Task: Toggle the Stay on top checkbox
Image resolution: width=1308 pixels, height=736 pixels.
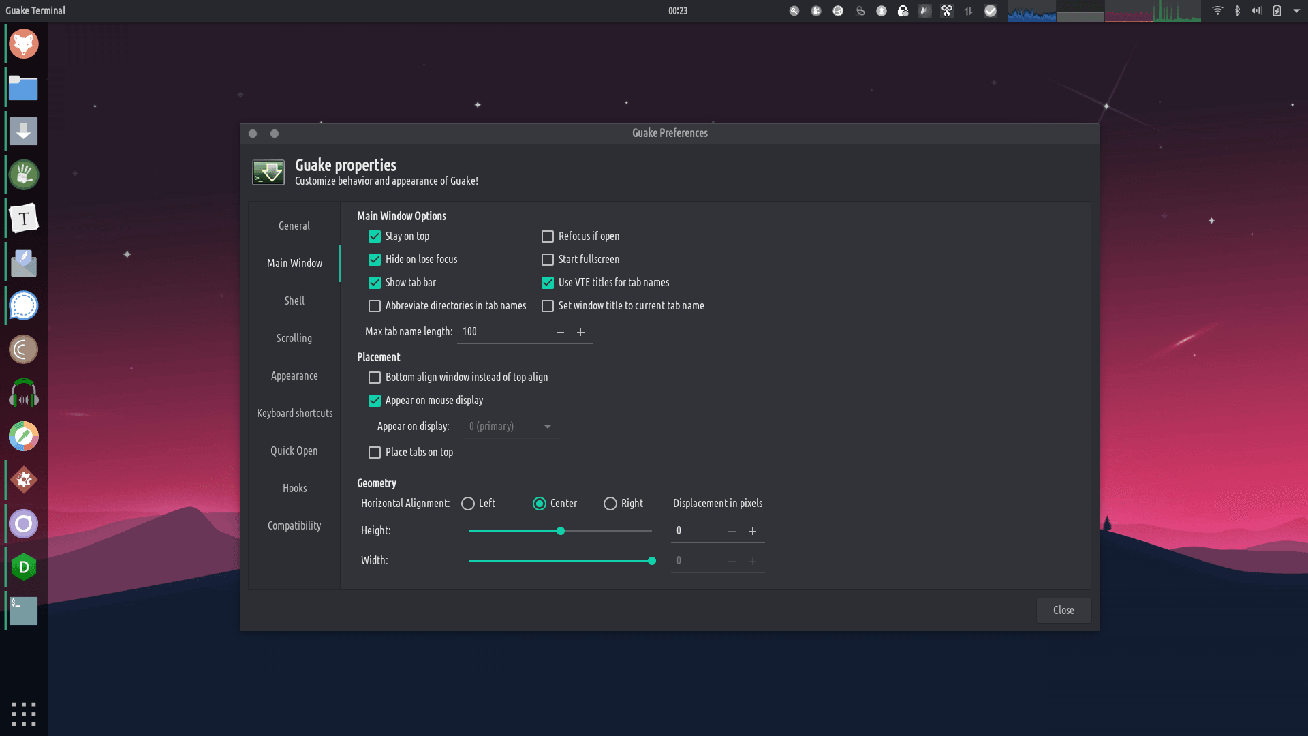Action: pos(375,235)
